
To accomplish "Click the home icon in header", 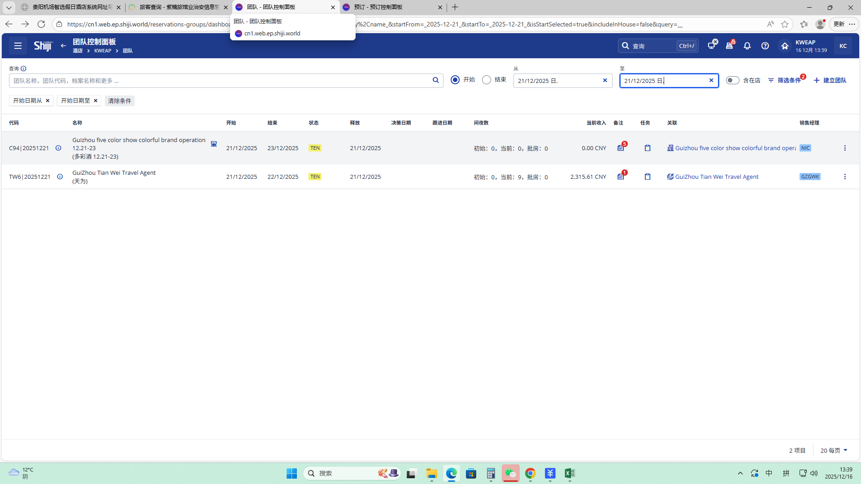I will [x=785, y=46].
